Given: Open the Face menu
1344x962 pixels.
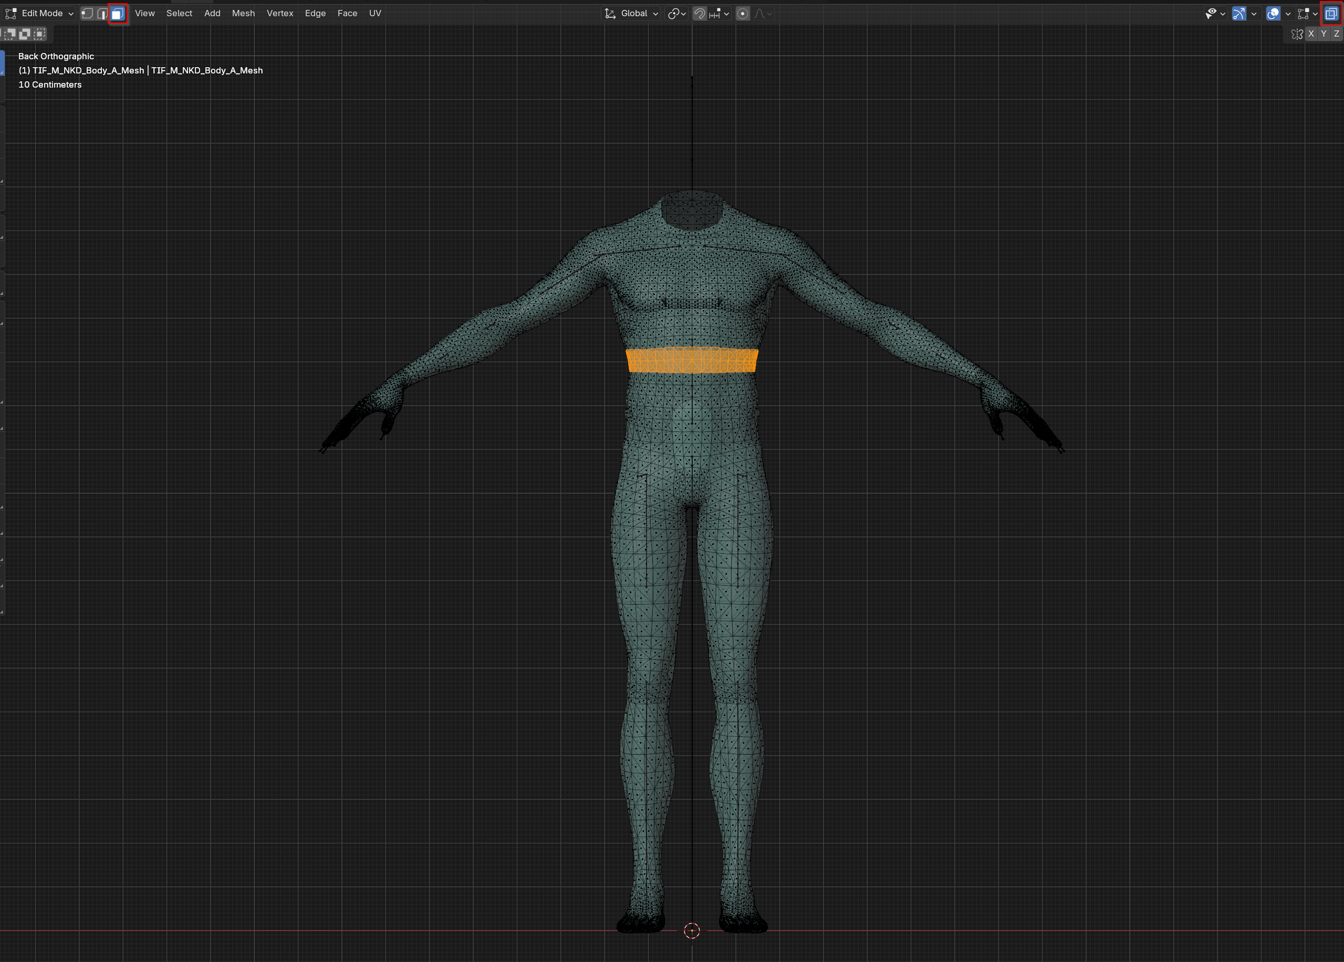Looking at the screenshot, I should tap(347, 13).
